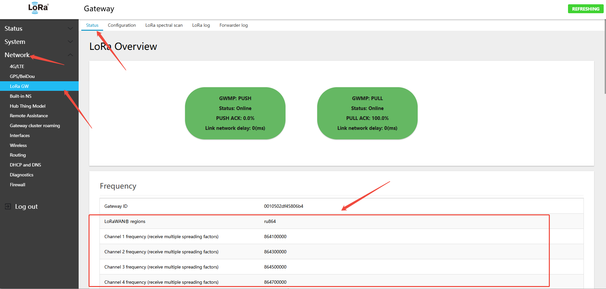Screen dimensions: 606x289
Task: Open GPS/BeiDou settings
Action: [x=22, y=76]
